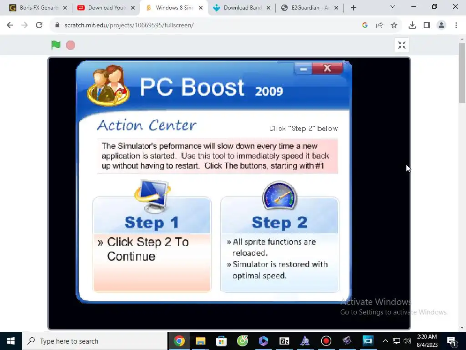Screen dimensions: 466x350
Task: Click the Step 1 computer monitor icon
Action: coord(152,195)
